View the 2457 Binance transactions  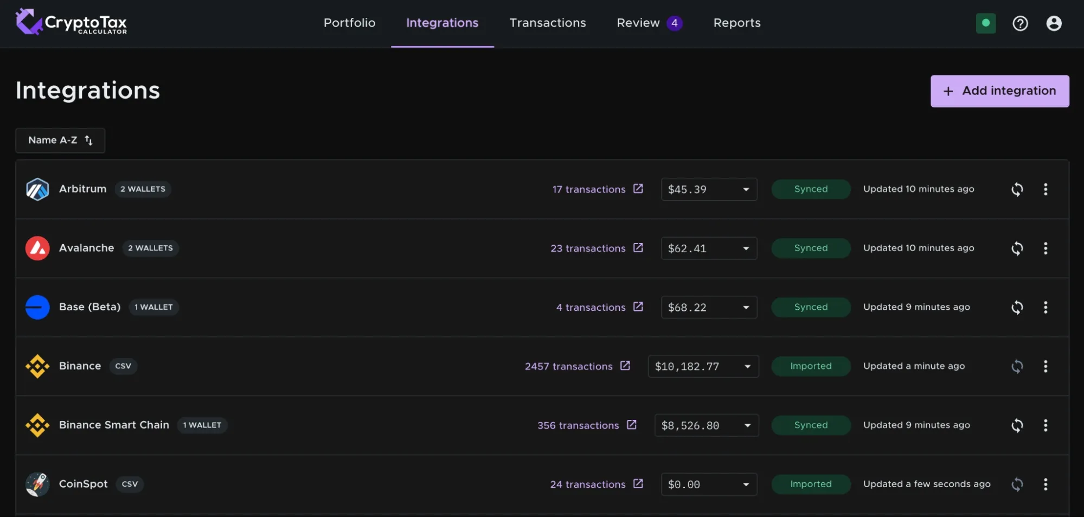[x=568, y=367]
